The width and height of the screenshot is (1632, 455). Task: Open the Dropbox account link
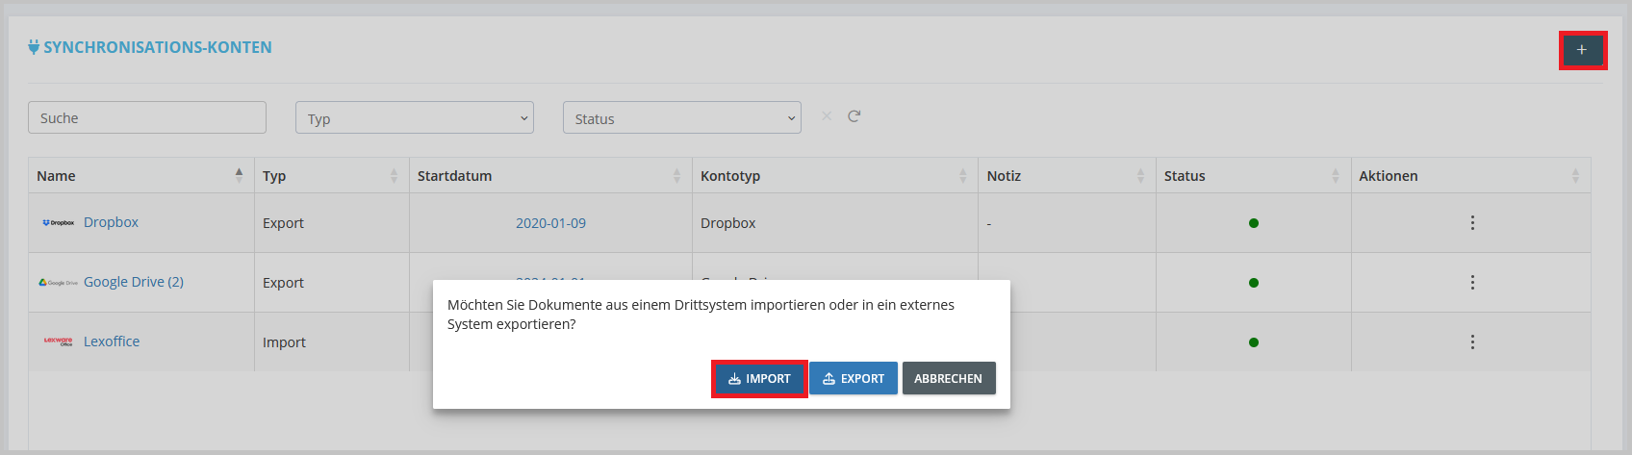(111, 222)
